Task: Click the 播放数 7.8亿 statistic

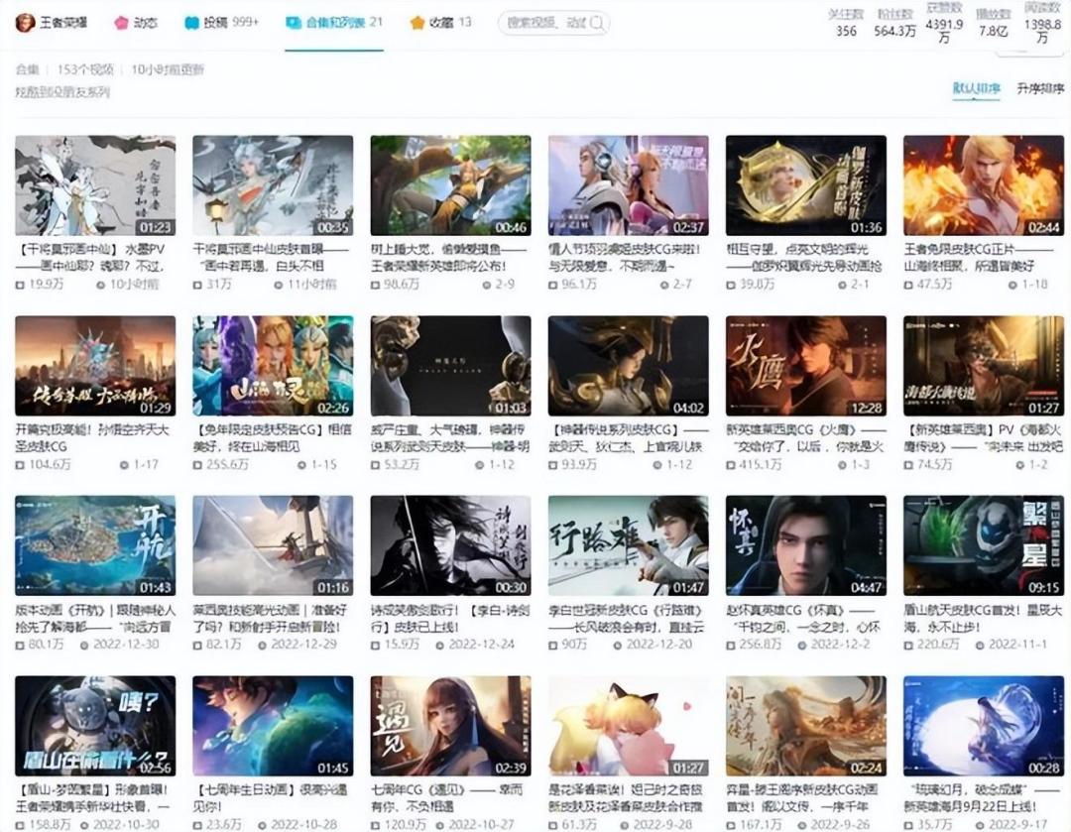Action: point(993,23)
